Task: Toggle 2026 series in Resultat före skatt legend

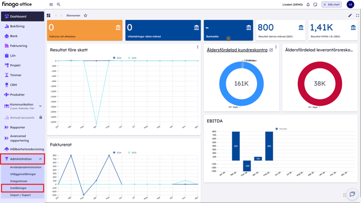Action: click(x=117, y=58)
